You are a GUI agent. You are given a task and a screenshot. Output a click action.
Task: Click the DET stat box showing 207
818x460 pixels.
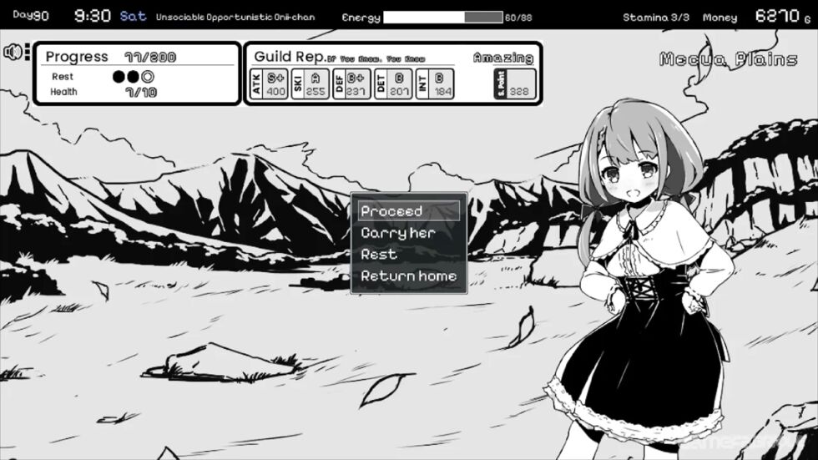[x=393, y=83]
